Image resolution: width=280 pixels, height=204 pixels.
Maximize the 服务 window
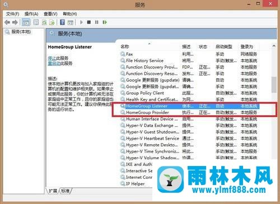[x=258, y=3]
